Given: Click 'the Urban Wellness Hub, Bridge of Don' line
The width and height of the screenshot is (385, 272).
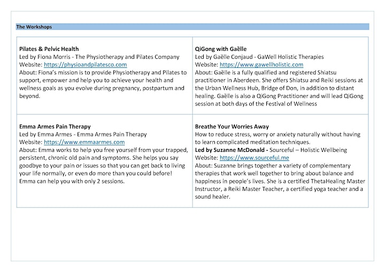Looking at the screenshot, I should coord(274,88).
